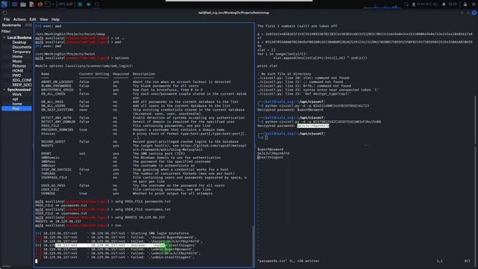The width and height of the screenshot is (478, 269).
Task: Click left terminal pane scrollbar
Action: click(x=253, y=246)
